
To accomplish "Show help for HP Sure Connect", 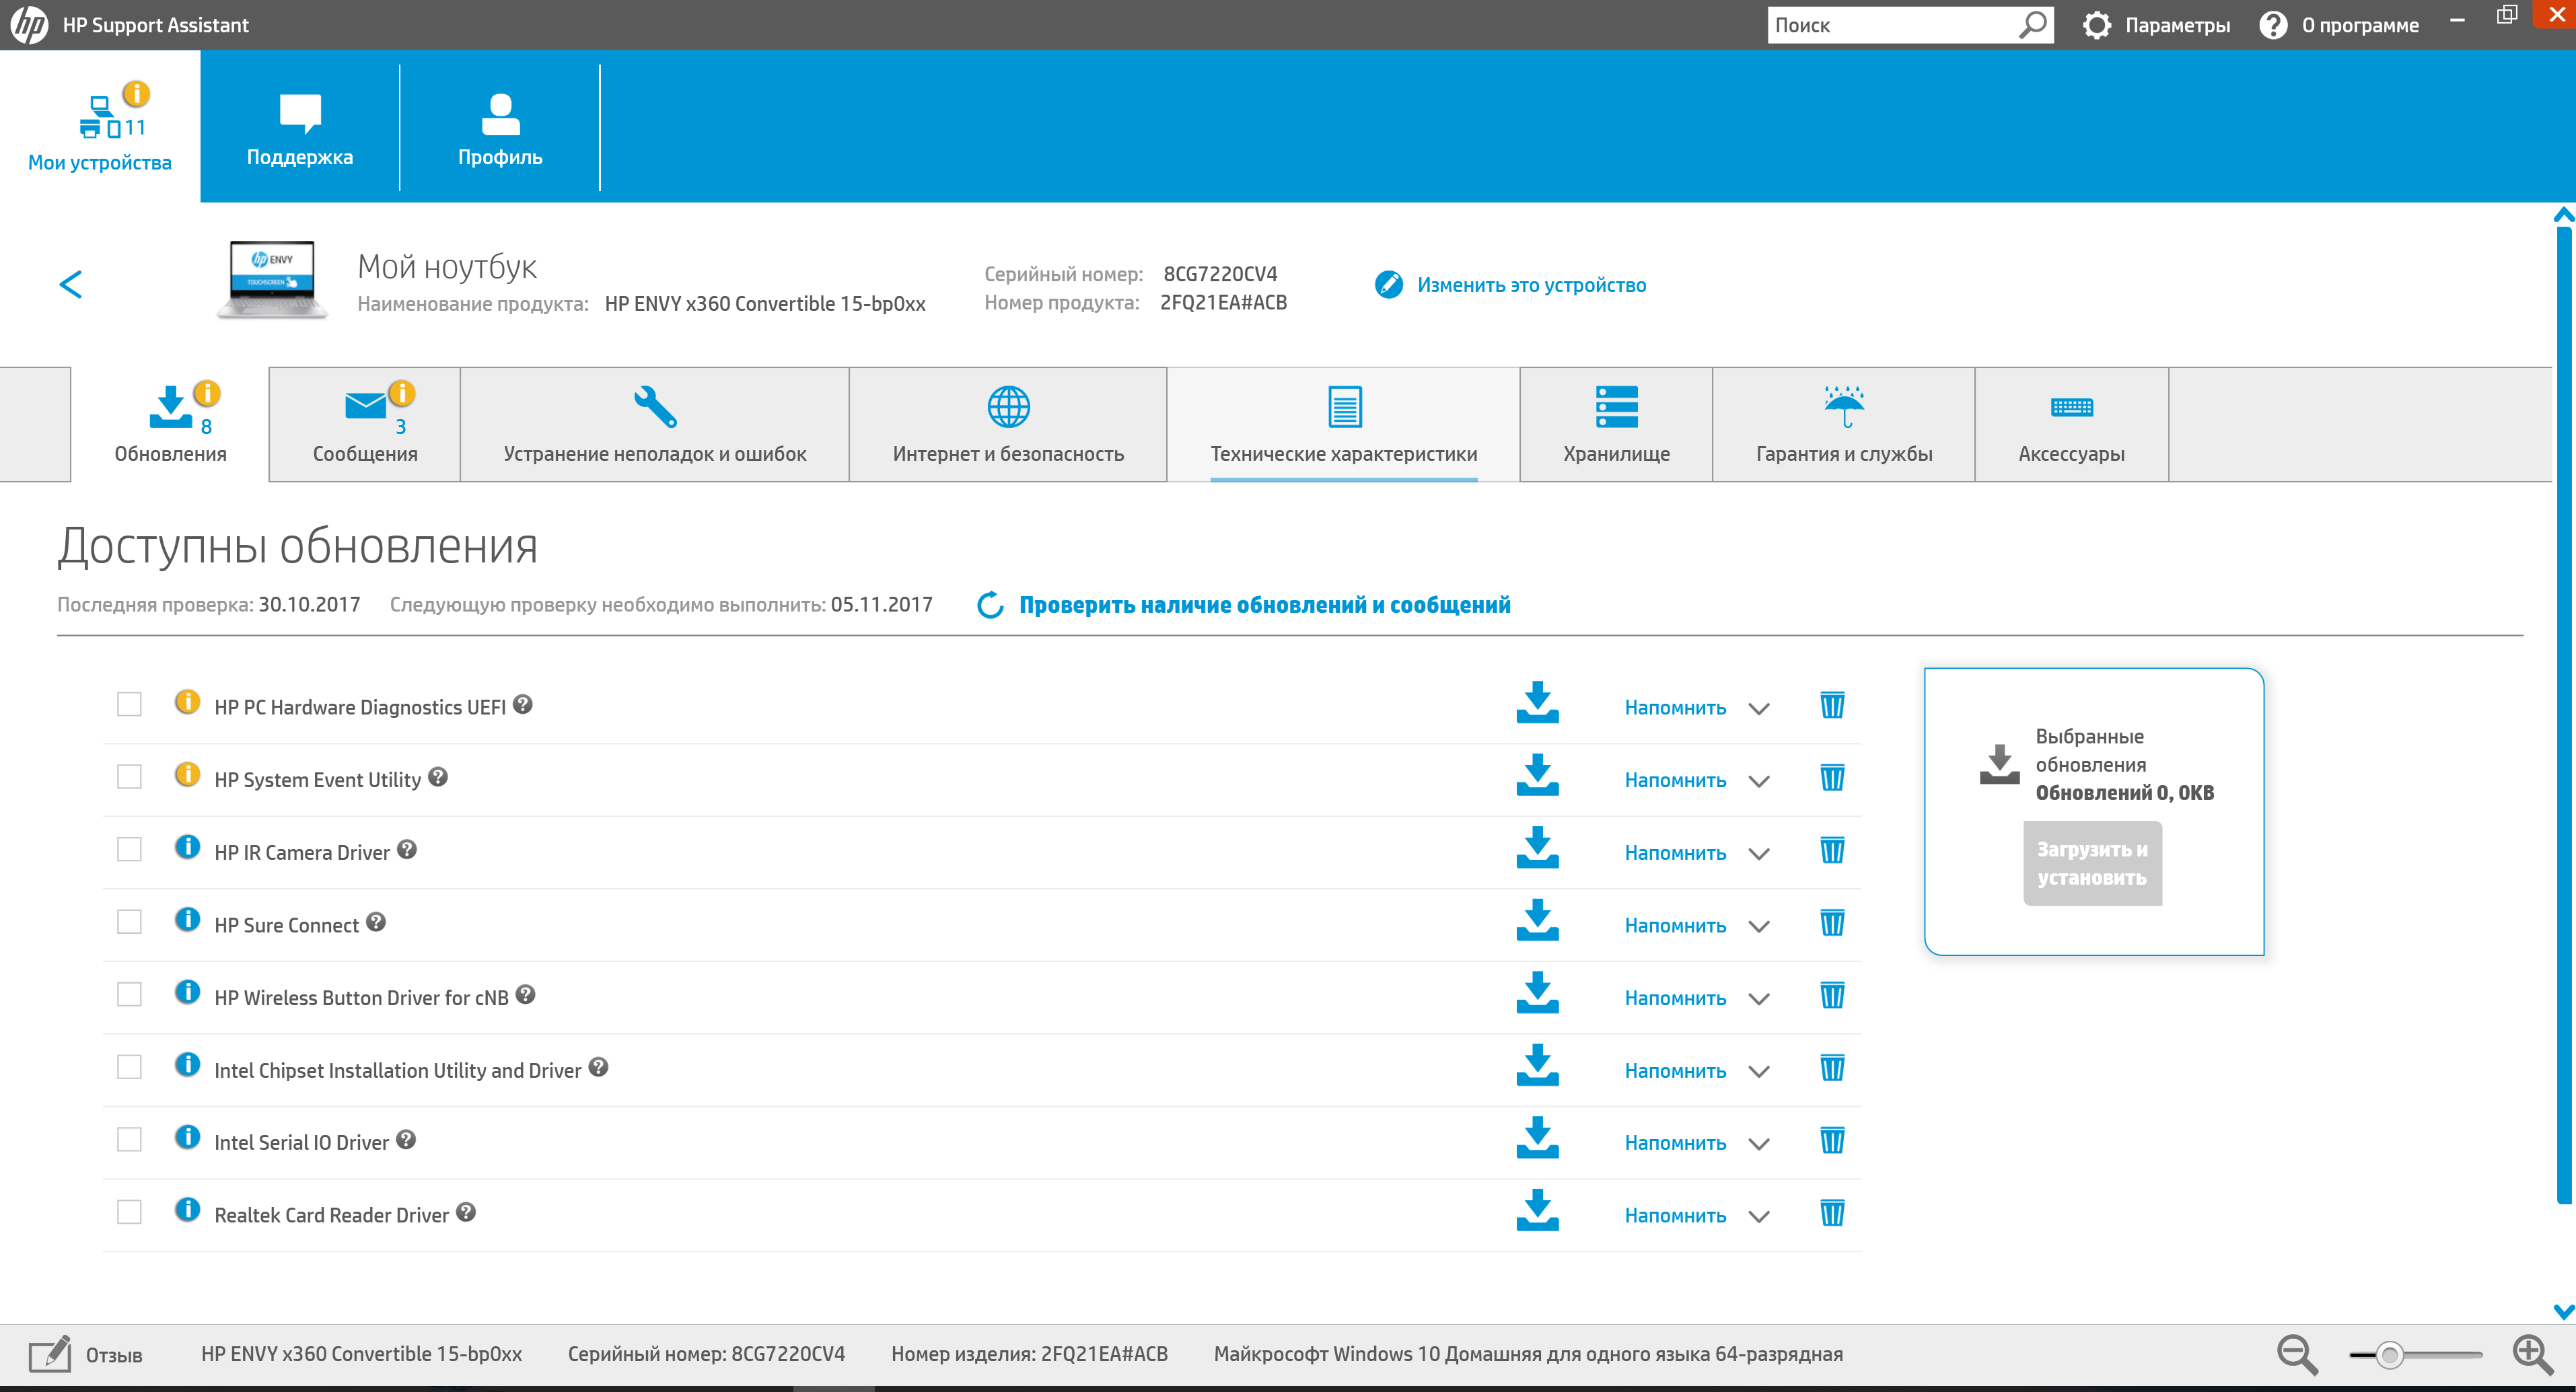I will (376, 922).
